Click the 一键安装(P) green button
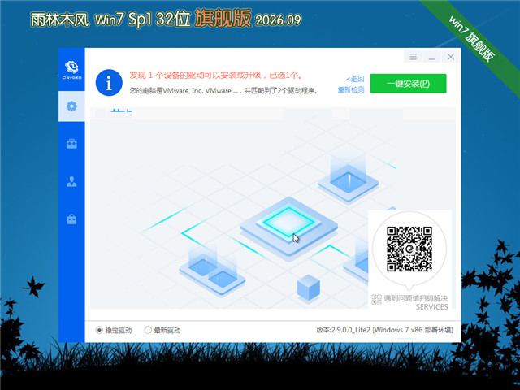 tap(408, 83)
